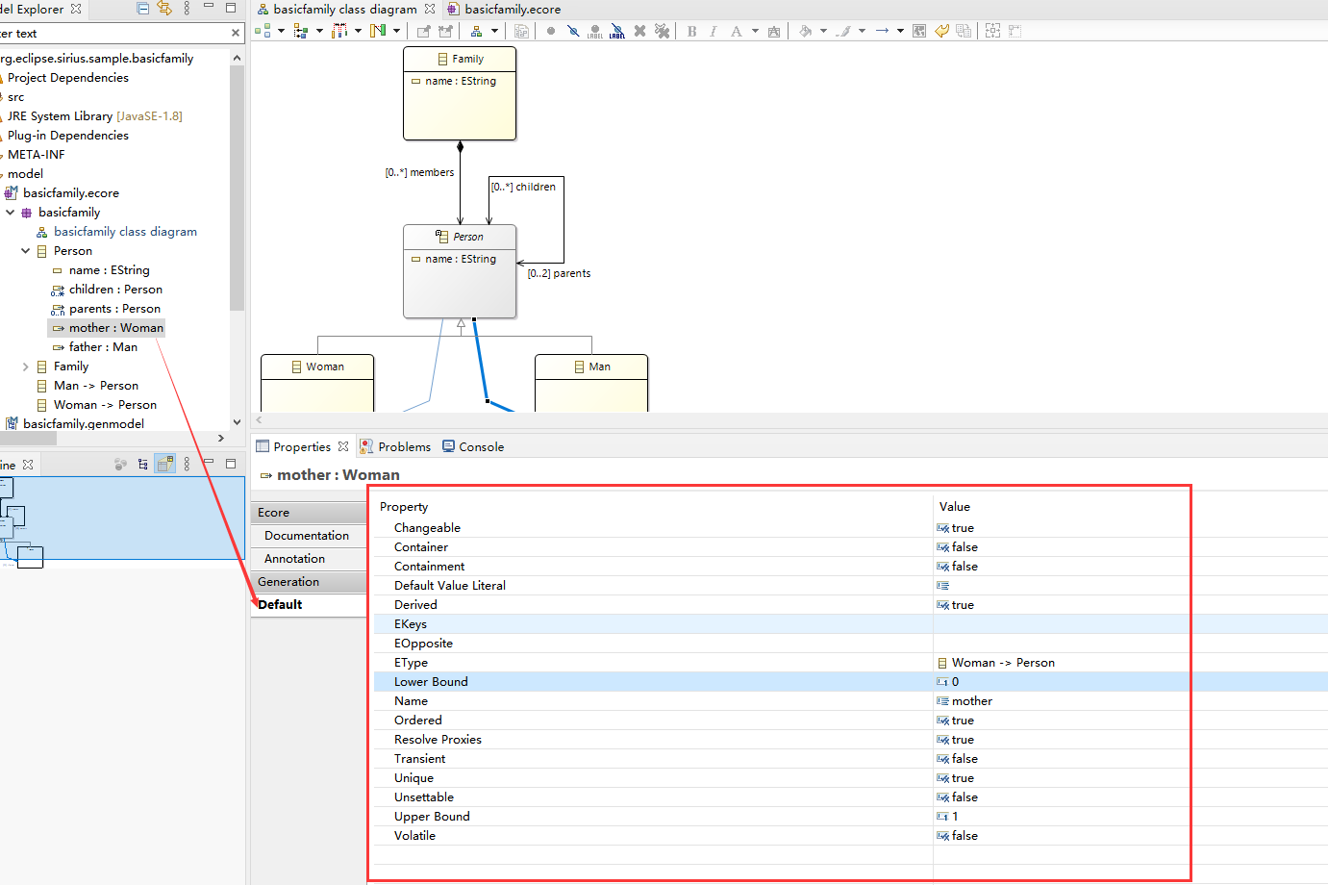Click Delete from diagram X icon

[x=639, y=31]
